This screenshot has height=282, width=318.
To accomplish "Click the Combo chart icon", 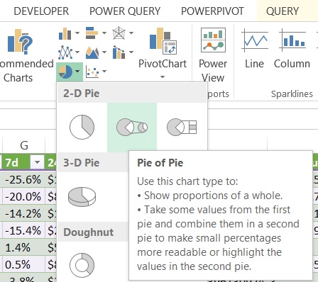I will 119,52.
